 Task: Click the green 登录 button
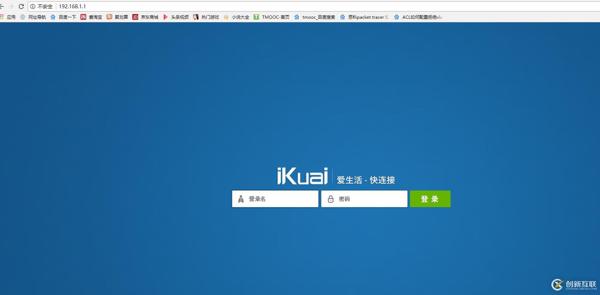pos(430,199)
